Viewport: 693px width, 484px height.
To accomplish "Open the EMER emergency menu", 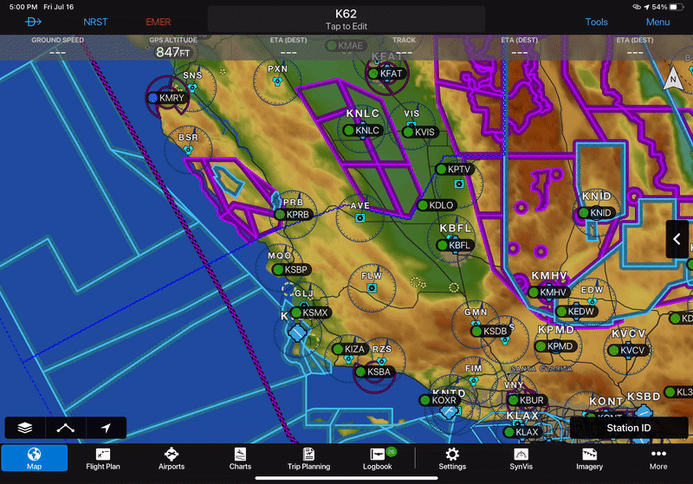I will (x=159, y=23).
